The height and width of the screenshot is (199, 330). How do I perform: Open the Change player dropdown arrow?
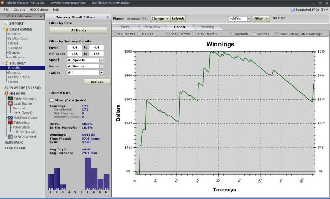click(x=167, y=19)
